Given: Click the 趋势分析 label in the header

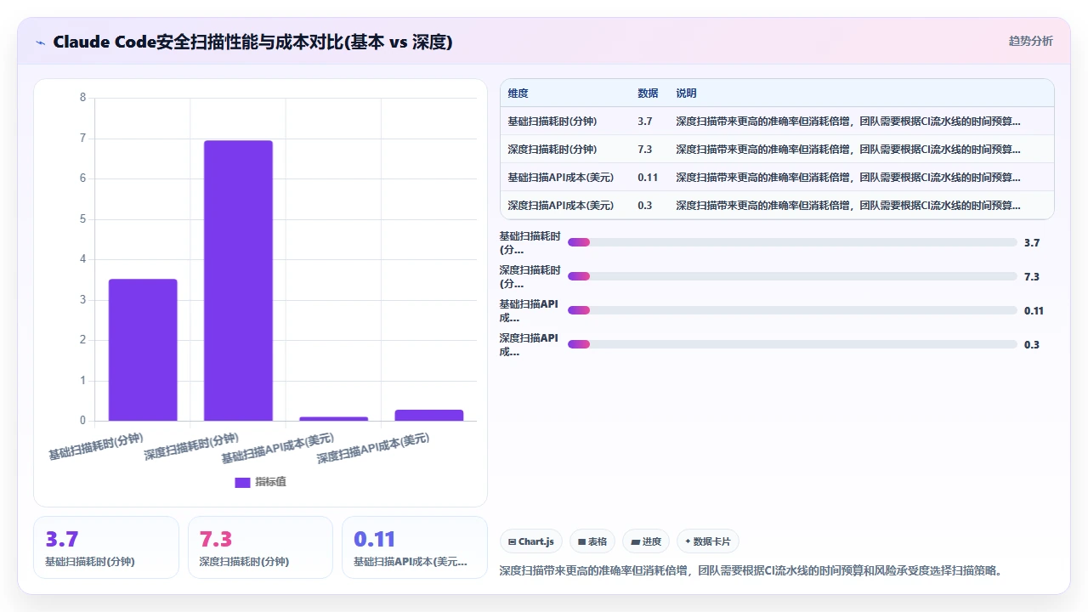Looking at the screenshot, I should 1030,41.
